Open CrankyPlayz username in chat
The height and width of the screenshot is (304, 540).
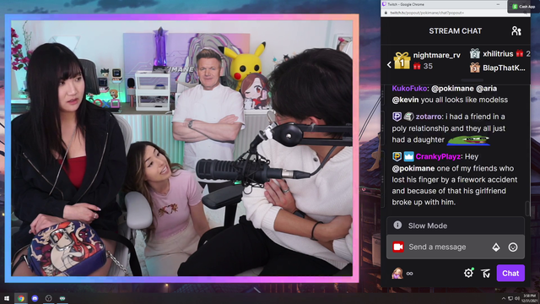(x=438, y=156)
